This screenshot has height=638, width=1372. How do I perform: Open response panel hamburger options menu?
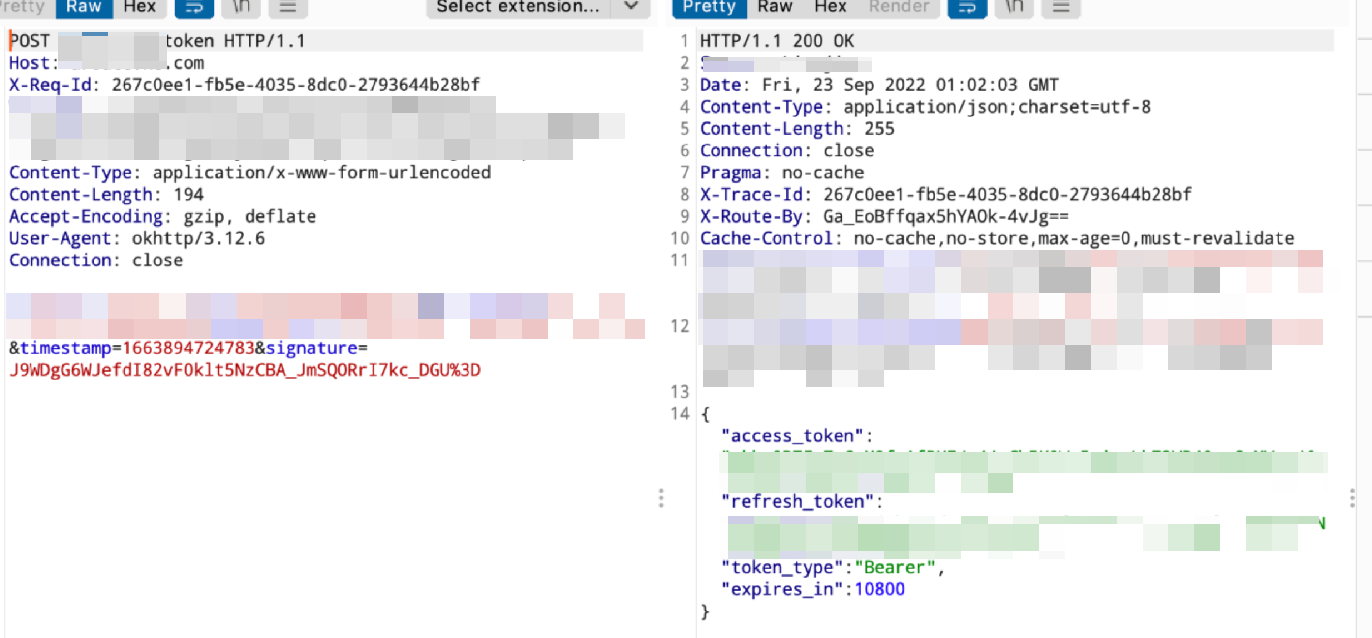point(1061,7)
